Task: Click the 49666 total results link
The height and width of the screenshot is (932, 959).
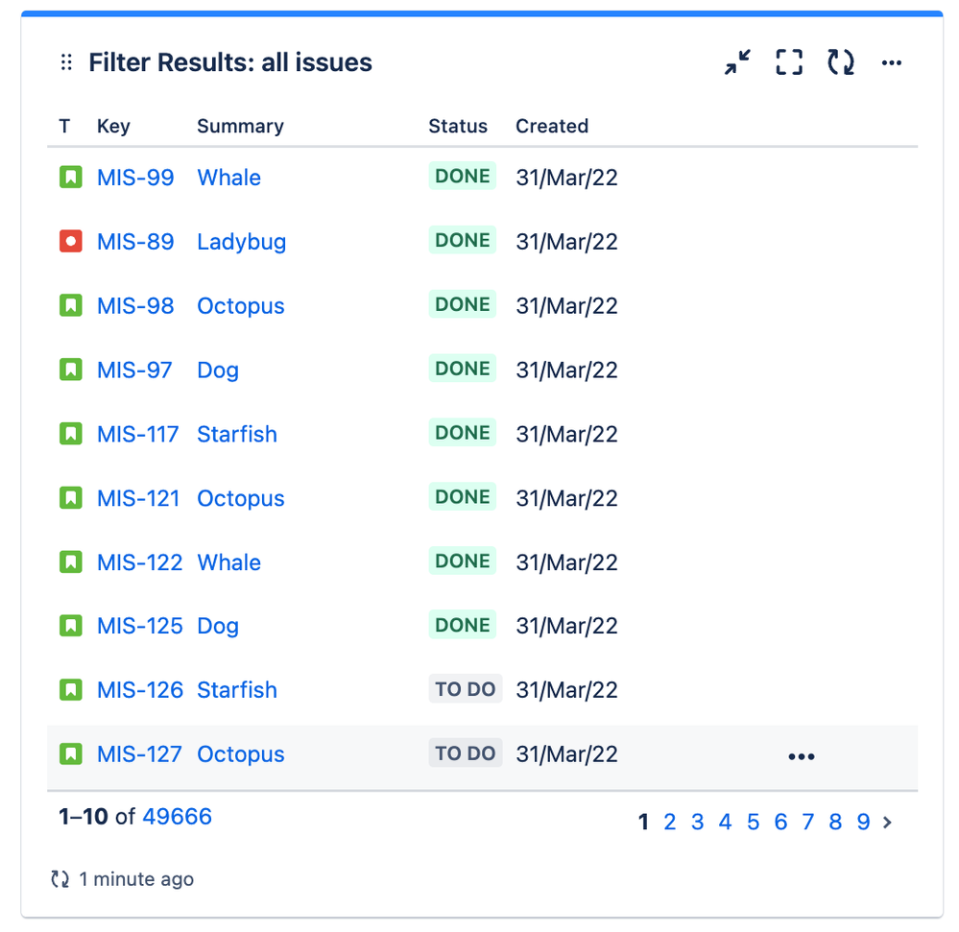Action: [177, 817]
